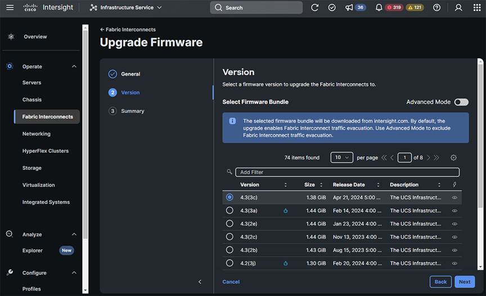Go to the General wizard step
Image resolution: width=486 pixels, height=296 pixels.
[x=124, y=74]
